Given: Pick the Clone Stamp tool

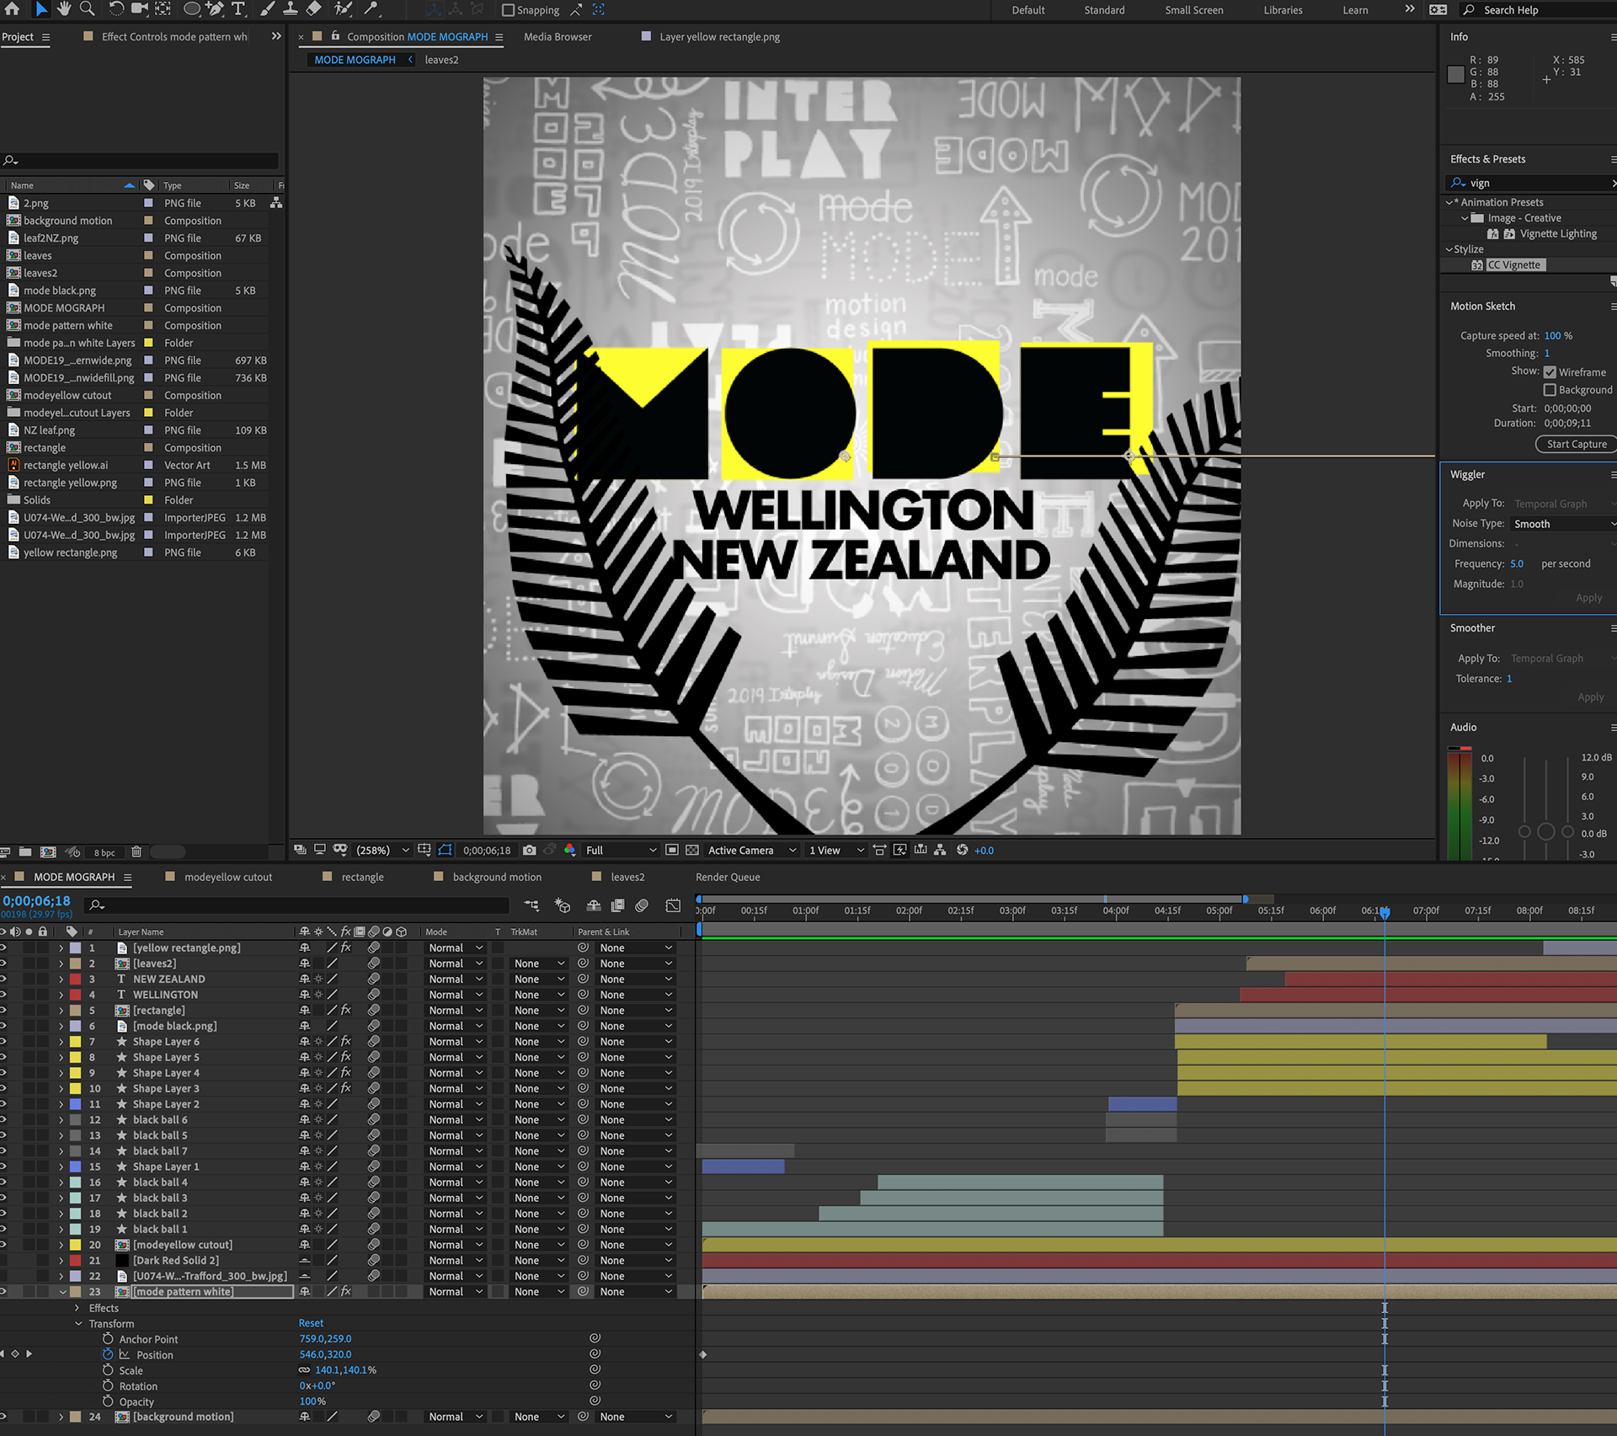Looking at the screenshot, I should (290, 9).
